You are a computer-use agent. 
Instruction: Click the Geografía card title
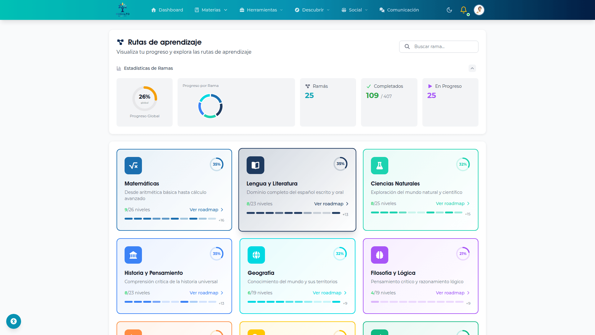(261, 273)
